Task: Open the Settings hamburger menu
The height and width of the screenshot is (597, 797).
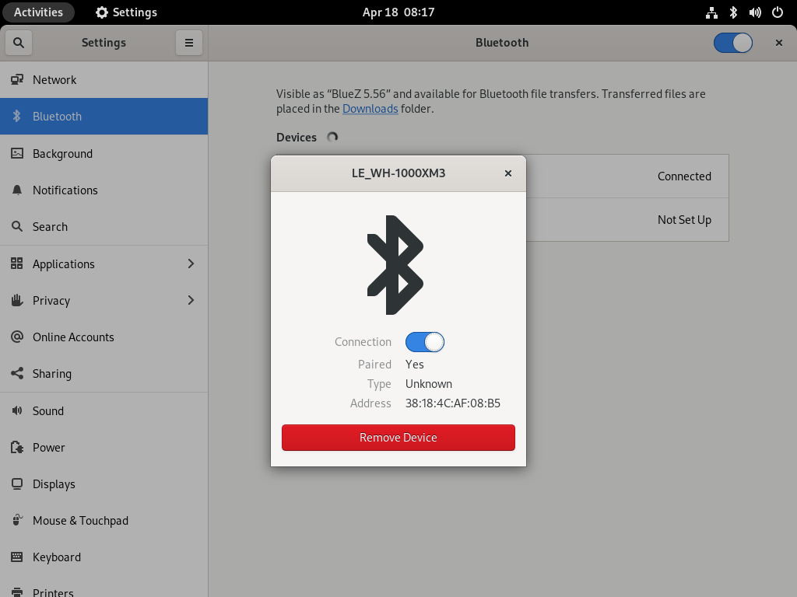Action: 188,43
